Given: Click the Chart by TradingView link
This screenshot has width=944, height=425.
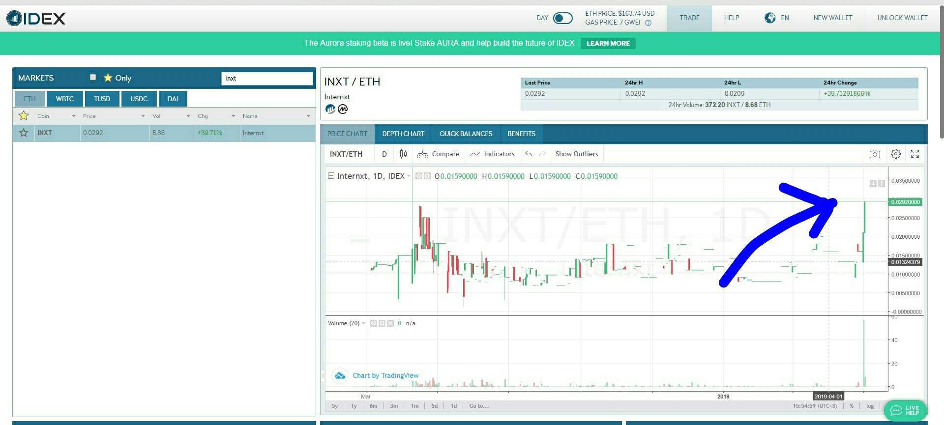Looking at the screenshot, I should 385,376.
